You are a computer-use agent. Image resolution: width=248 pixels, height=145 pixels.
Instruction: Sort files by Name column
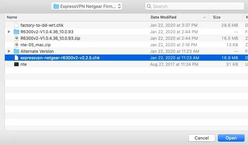click(12, 17)
